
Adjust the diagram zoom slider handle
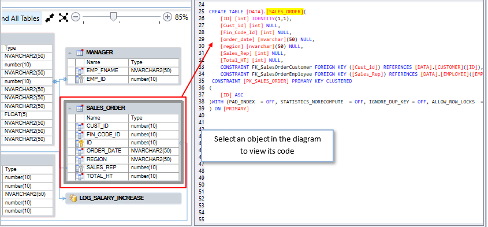[x=114, y=17]
